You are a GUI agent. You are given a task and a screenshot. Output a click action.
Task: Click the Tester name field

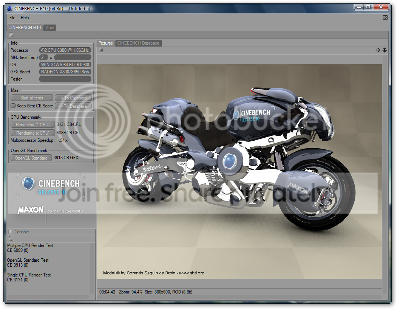pyautogui.click(x=65, y=79)
